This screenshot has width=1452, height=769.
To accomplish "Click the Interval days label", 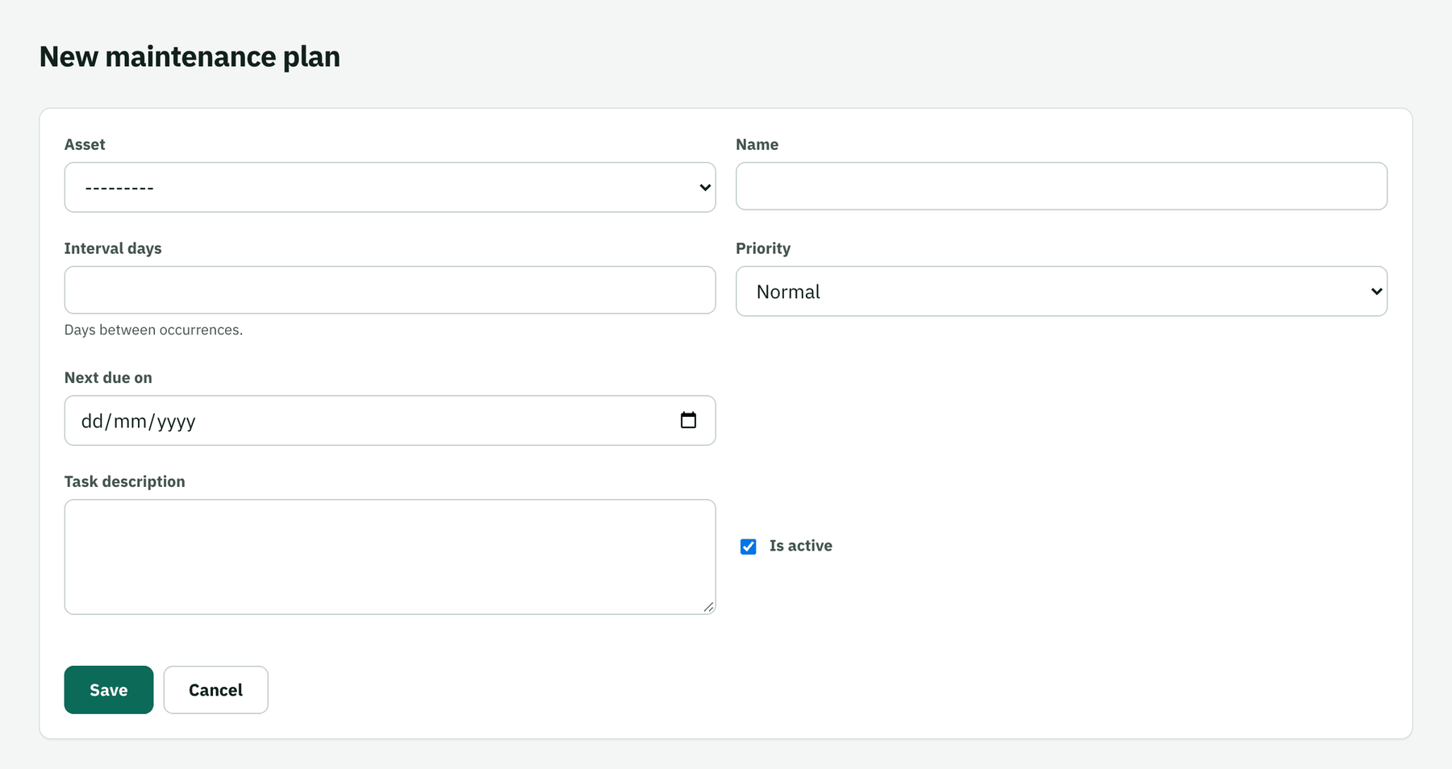I will pos(113,248).
